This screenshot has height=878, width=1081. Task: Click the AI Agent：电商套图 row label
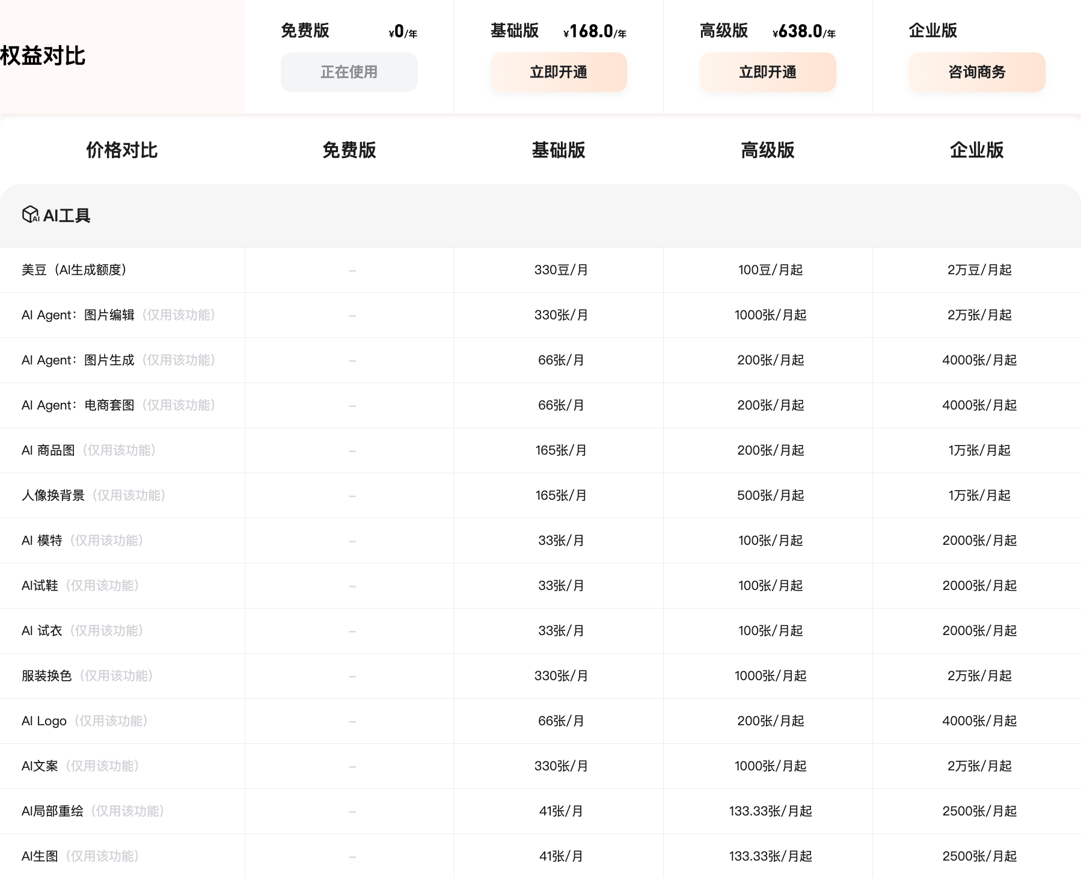[x=78, y=405]
